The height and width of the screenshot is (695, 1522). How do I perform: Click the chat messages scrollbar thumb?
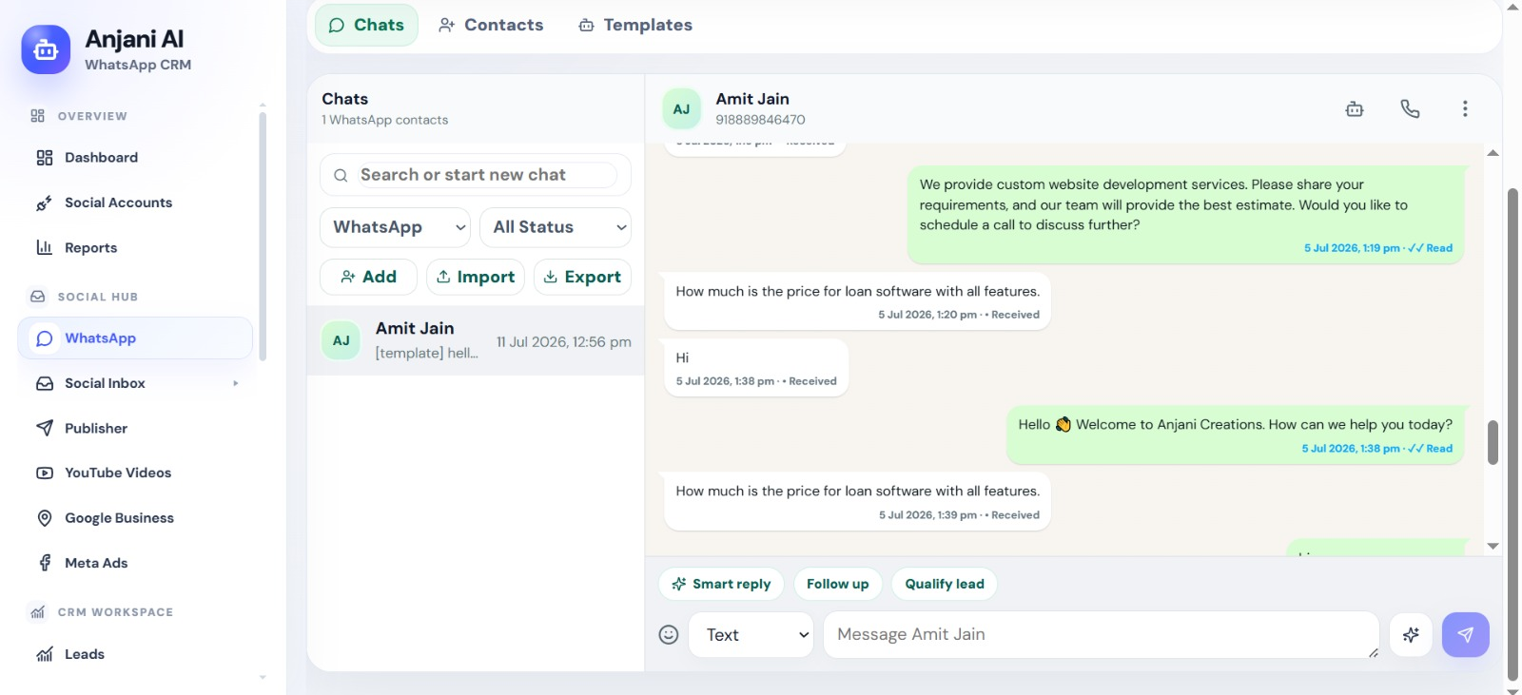click(1493, 443)
